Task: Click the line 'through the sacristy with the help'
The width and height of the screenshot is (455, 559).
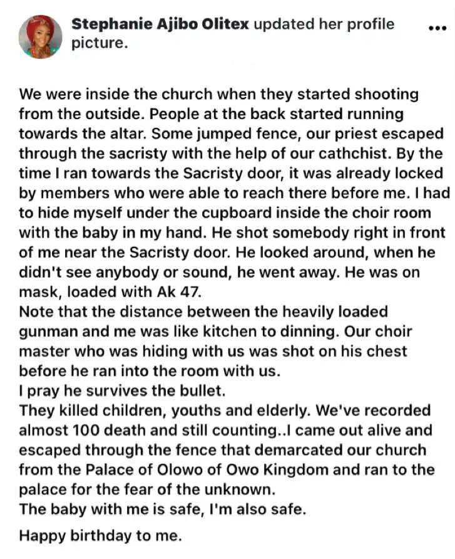Action: coord(231,154)
